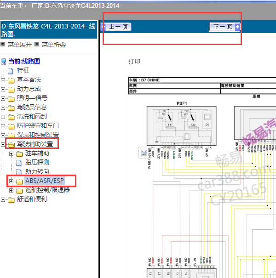Select the ABS/ASR/ESP tree item
276x278 pixels.
(45, 181)
